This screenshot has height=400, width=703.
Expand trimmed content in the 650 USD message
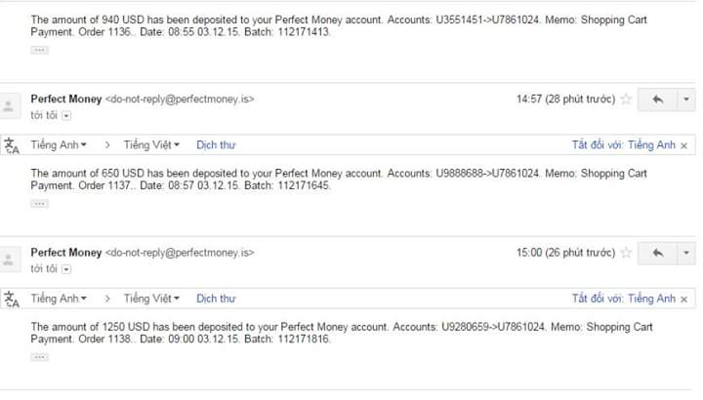(39, 203)
